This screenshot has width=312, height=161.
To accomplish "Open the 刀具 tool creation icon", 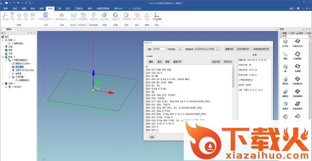I will [x=12, y=16].
